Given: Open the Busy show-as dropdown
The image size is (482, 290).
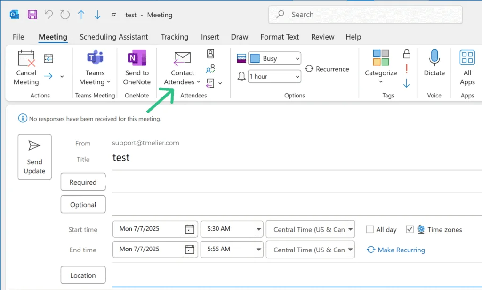Looking at the screenshot, I should pos(274,58).
